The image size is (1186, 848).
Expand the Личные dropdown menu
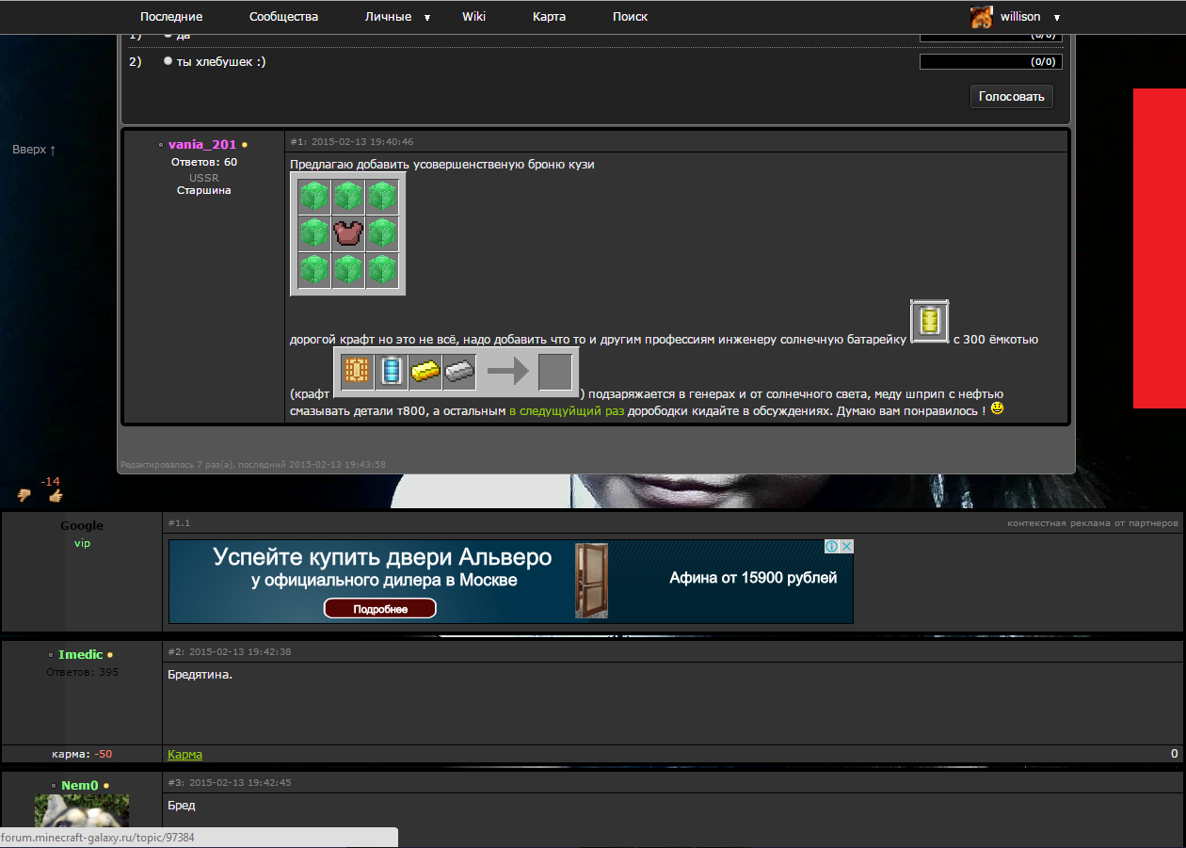[426, 17]
